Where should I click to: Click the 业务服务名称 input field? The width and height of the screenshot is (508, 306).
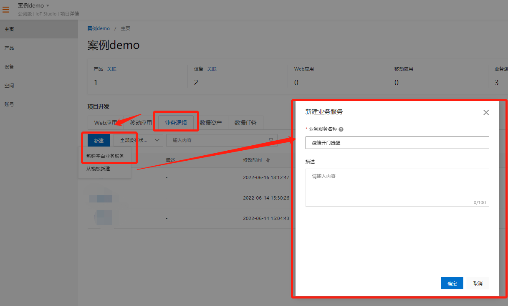tap(397, 143)
